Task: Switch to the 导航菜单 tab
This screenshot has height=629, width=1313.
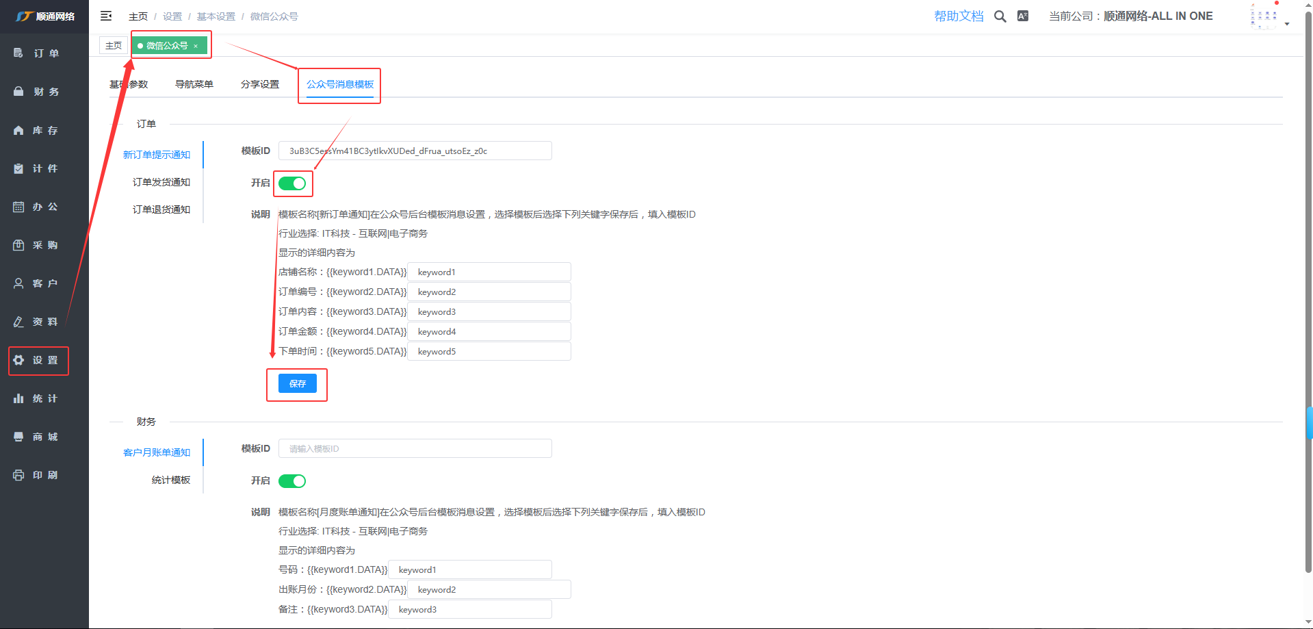Action: tap(194, 84)
